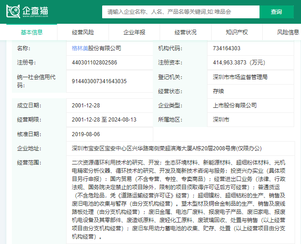Select organization code 734164303
301x244 pixels.
click(x=227, y=48)
